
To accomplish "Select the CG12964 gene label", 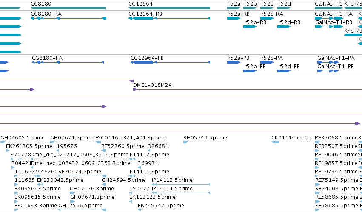I will point(140,4).
